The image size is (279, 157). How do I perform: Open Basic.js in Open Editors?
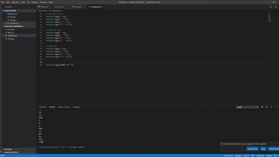tap(13, 17)
